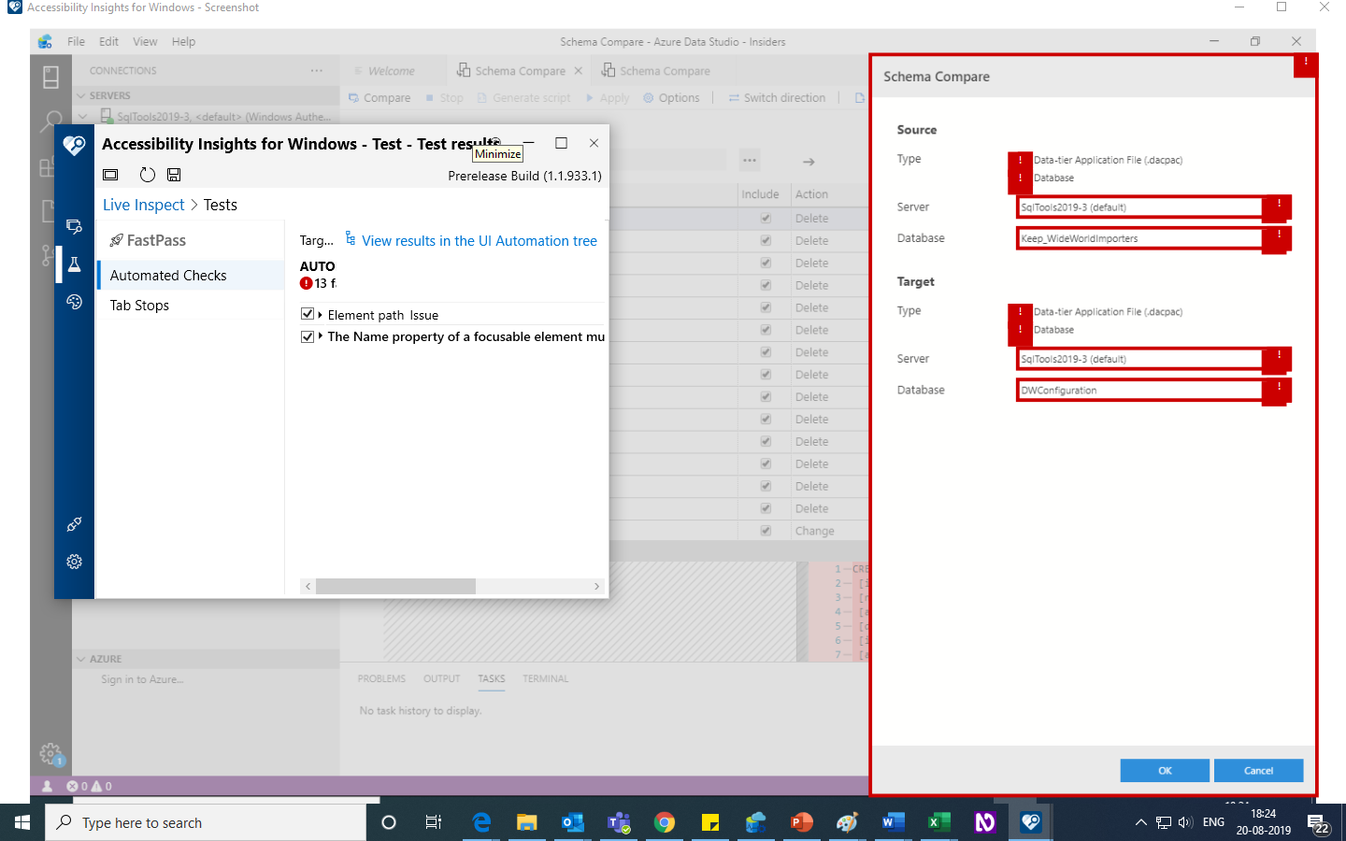This screenshot has width=1346, height=841.
Task: Uncheck the Element path Issue finding
Action: 308,314
